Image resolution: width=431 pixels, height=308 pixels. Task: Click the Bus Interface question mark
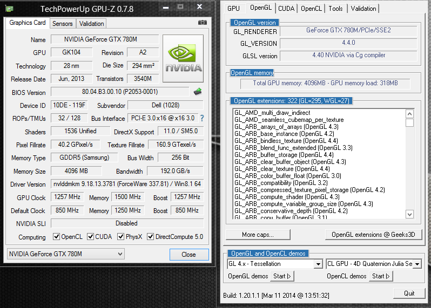203,118
